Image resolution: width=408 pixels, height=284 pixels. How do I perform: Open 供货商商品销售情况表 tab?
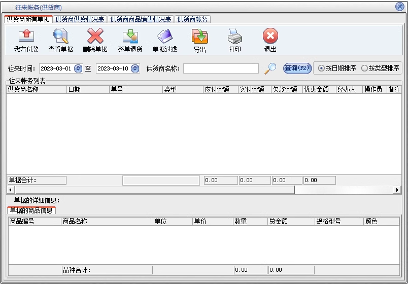[x=141, y=19]
